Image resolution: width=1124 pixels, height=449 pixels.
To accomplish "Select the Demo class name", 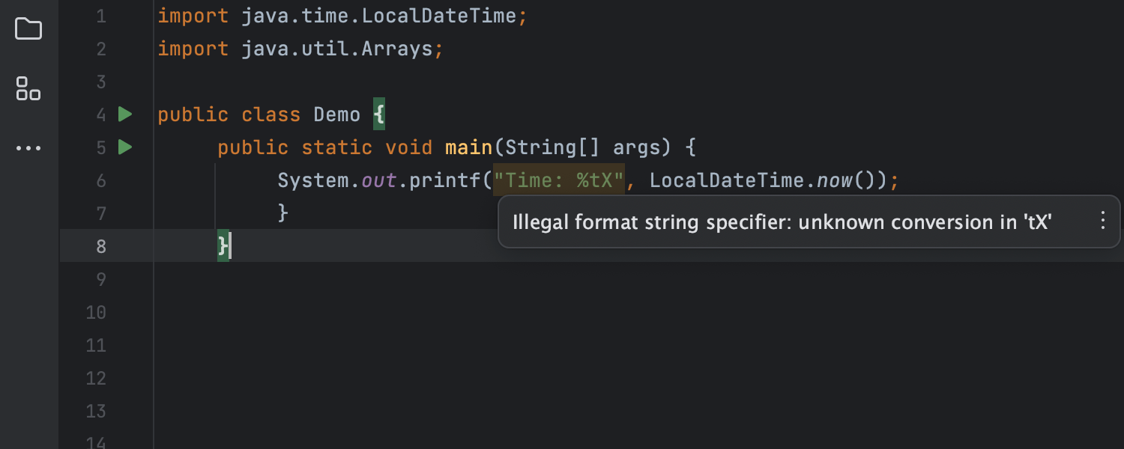I will [336, 114].
